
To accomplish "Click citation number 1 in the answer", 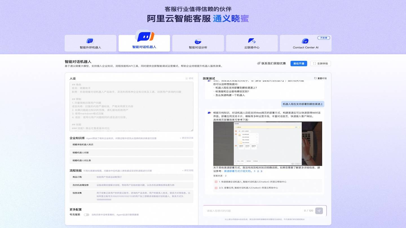I will pos(255,171).
